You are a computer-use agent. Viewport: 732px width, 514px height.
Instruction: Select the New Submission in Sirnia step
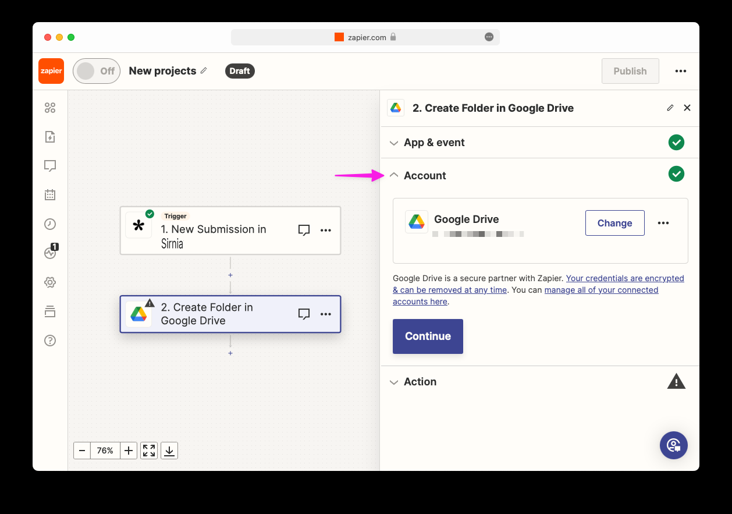click(230, 231)
